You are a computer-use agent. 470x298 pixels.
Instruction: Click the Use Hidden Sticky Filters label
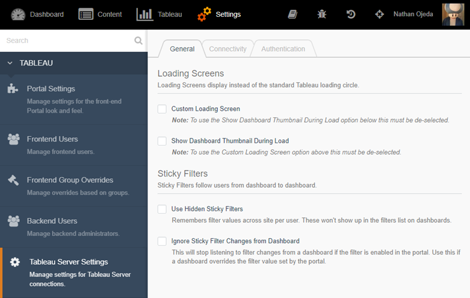pyautogui.click(x=207, y=209)
